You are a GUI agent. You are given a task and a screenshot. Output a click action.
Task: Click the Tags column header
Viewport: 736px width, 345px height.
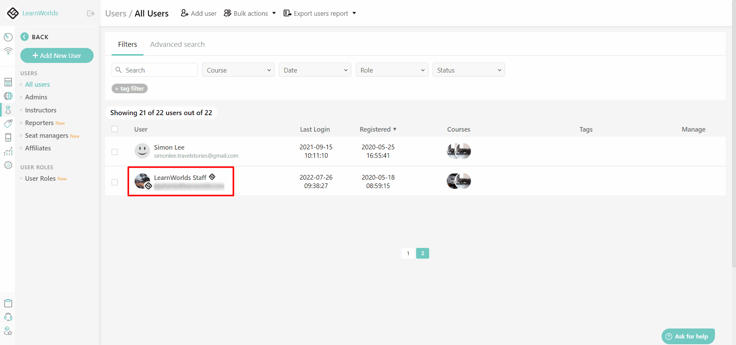coord(586,129)
